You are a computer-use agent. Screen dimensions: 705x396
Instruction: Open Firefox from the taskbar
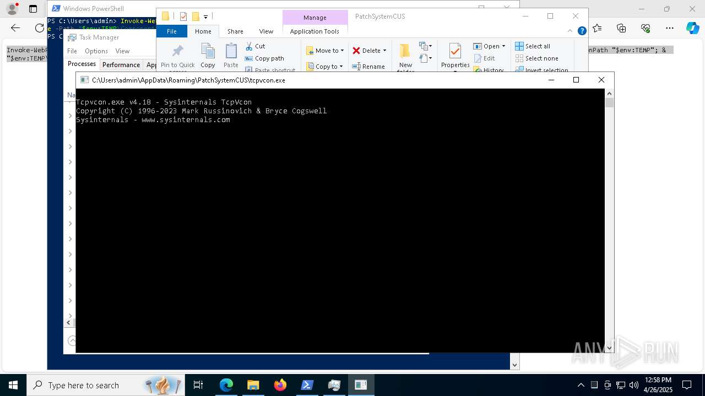(x=280, y=385)
